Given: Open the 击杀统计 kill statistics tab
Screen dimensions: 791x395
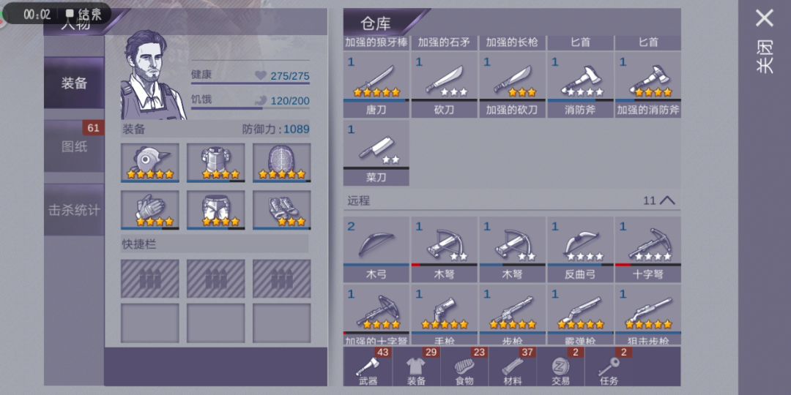Looking at the screenshot, I should (x=74, y=210).
